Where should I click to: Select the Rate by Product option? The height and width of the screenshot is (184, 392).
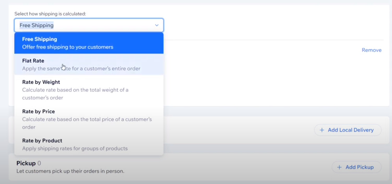click(42, 141)
